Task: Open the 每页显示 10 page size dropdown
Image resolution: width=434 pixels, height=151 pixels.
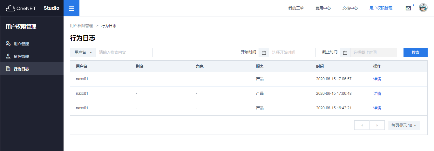Action: pyautogui.click(x=404, y=125)
